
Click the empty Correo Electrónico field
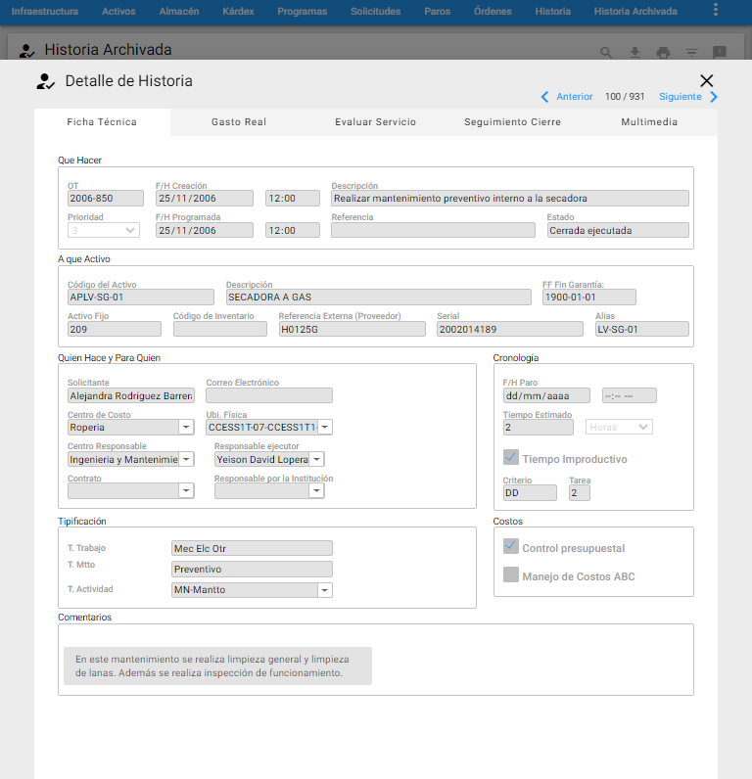(x=269, y=395)
